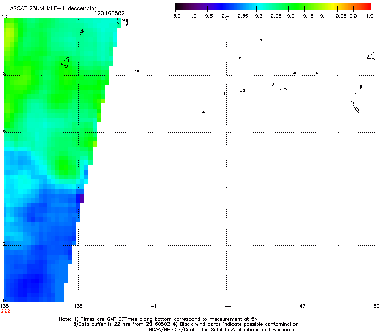Click the longitude label 147
Screen dimensions: 379x333
coord(301,306)
